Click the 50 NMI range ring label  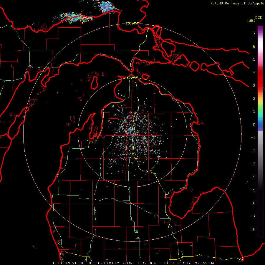click(x=132, y=78)
